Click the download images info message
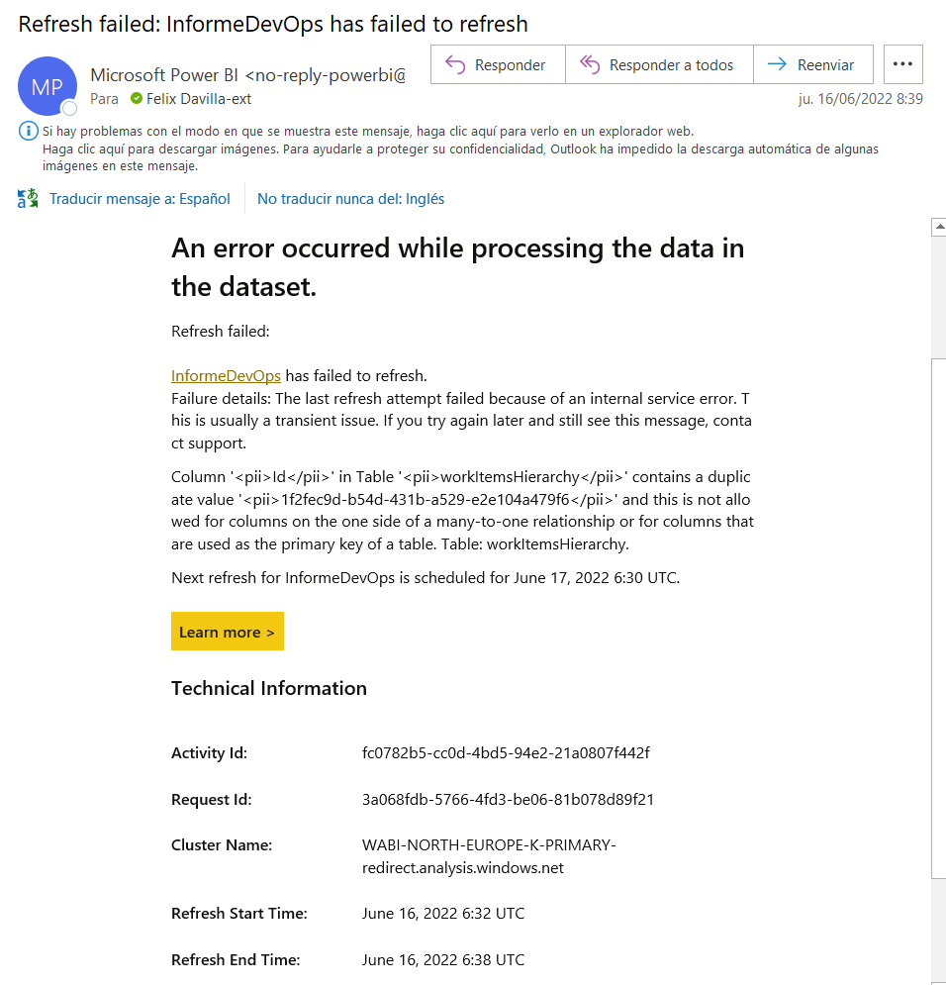 point(460,157)
